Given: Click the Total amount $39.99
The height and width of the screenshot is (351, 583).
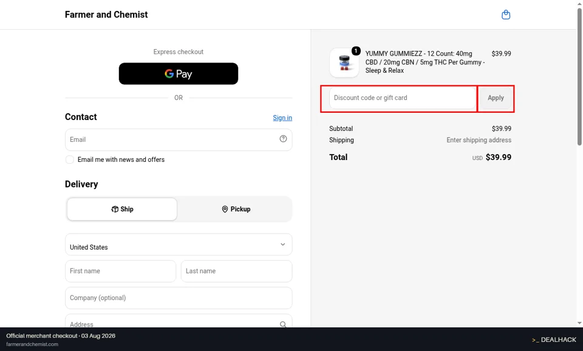Looking at the screenshot, I should click(498, 158).
